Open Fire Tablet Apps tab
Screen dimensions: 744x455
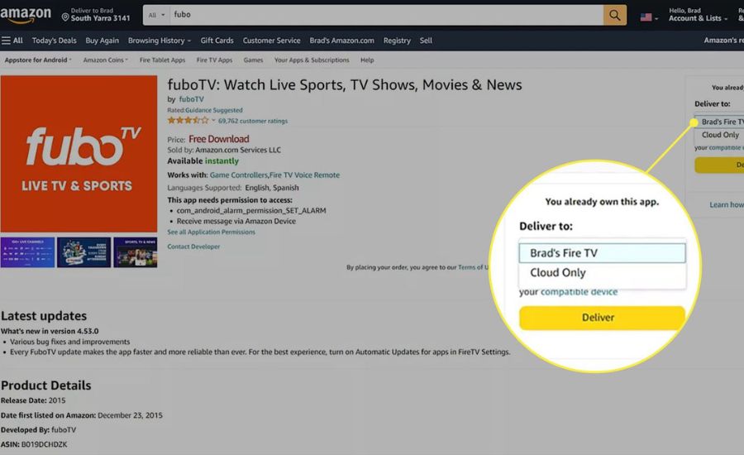[162, 60]
